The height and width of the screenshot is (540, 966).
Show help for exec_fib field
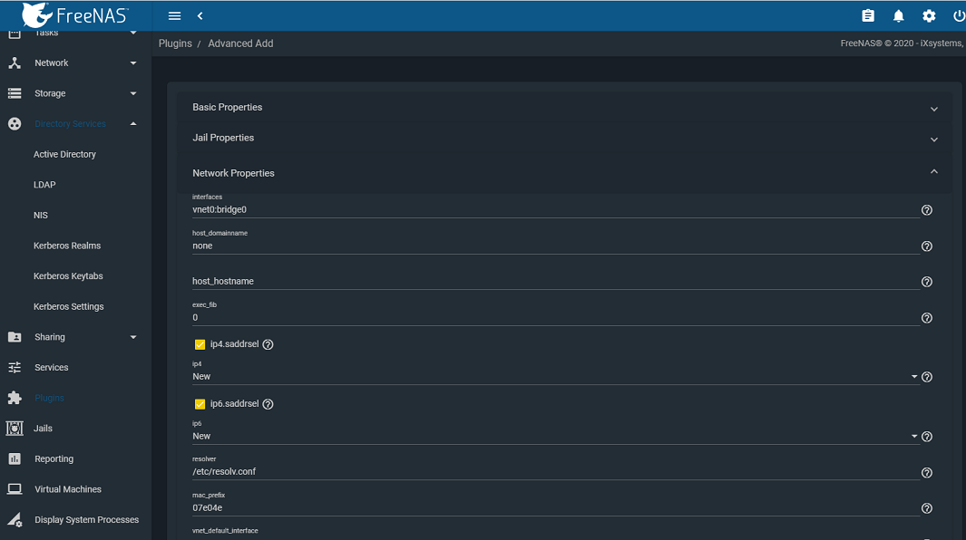click(927, 318)
